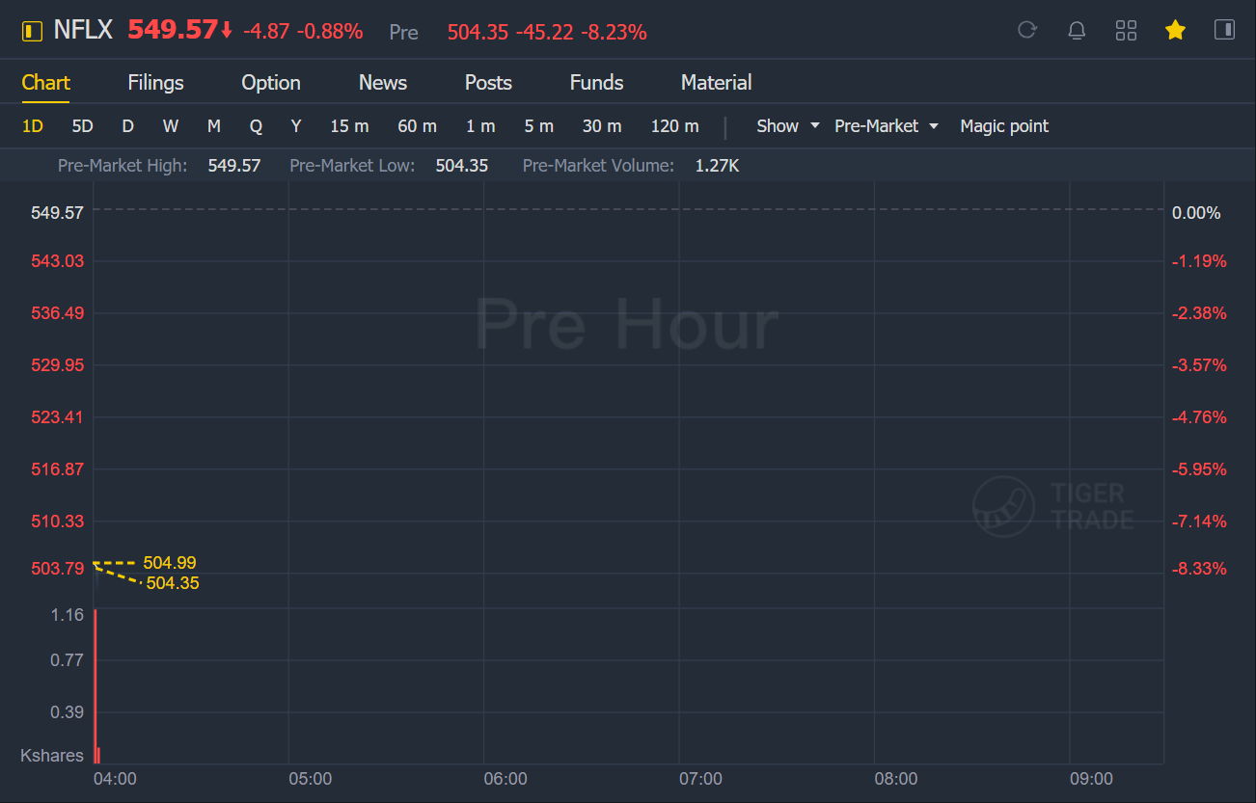The height and width of the screenshot is (803, 1256).
Task: Click the Magic point button
Action: click(x=1004, y=126)
